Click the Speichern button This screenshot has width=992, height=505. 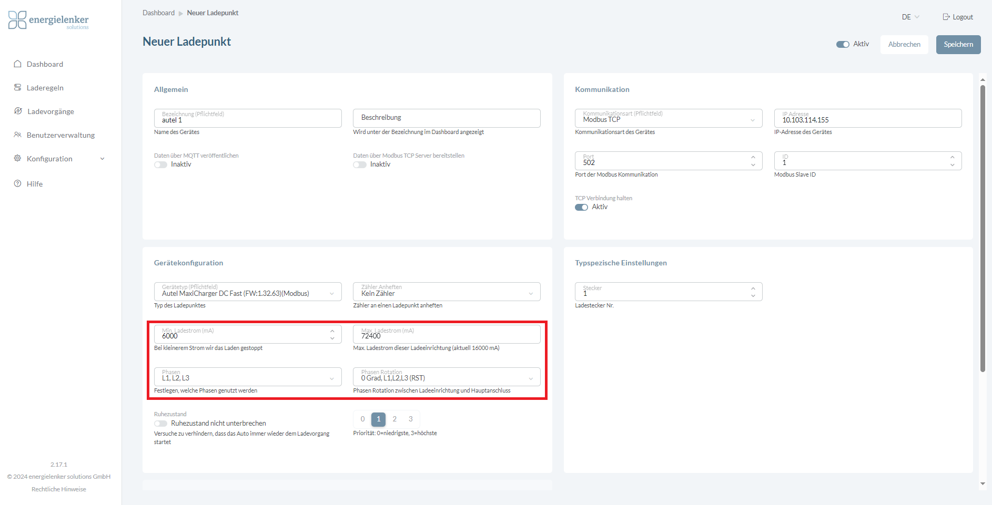tap(958, 45)
